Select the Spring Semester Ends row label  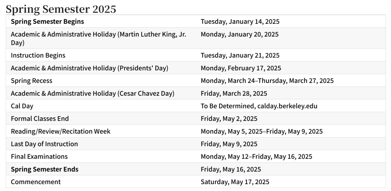45,169
